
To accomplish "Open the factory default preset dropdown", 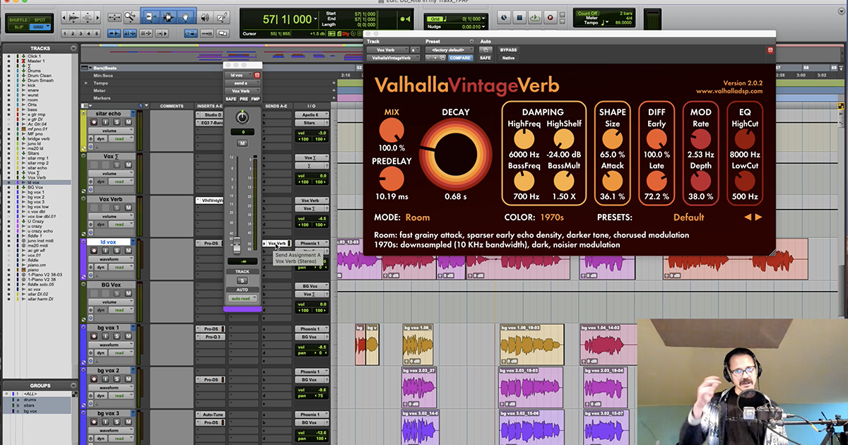I will (449, 50).
